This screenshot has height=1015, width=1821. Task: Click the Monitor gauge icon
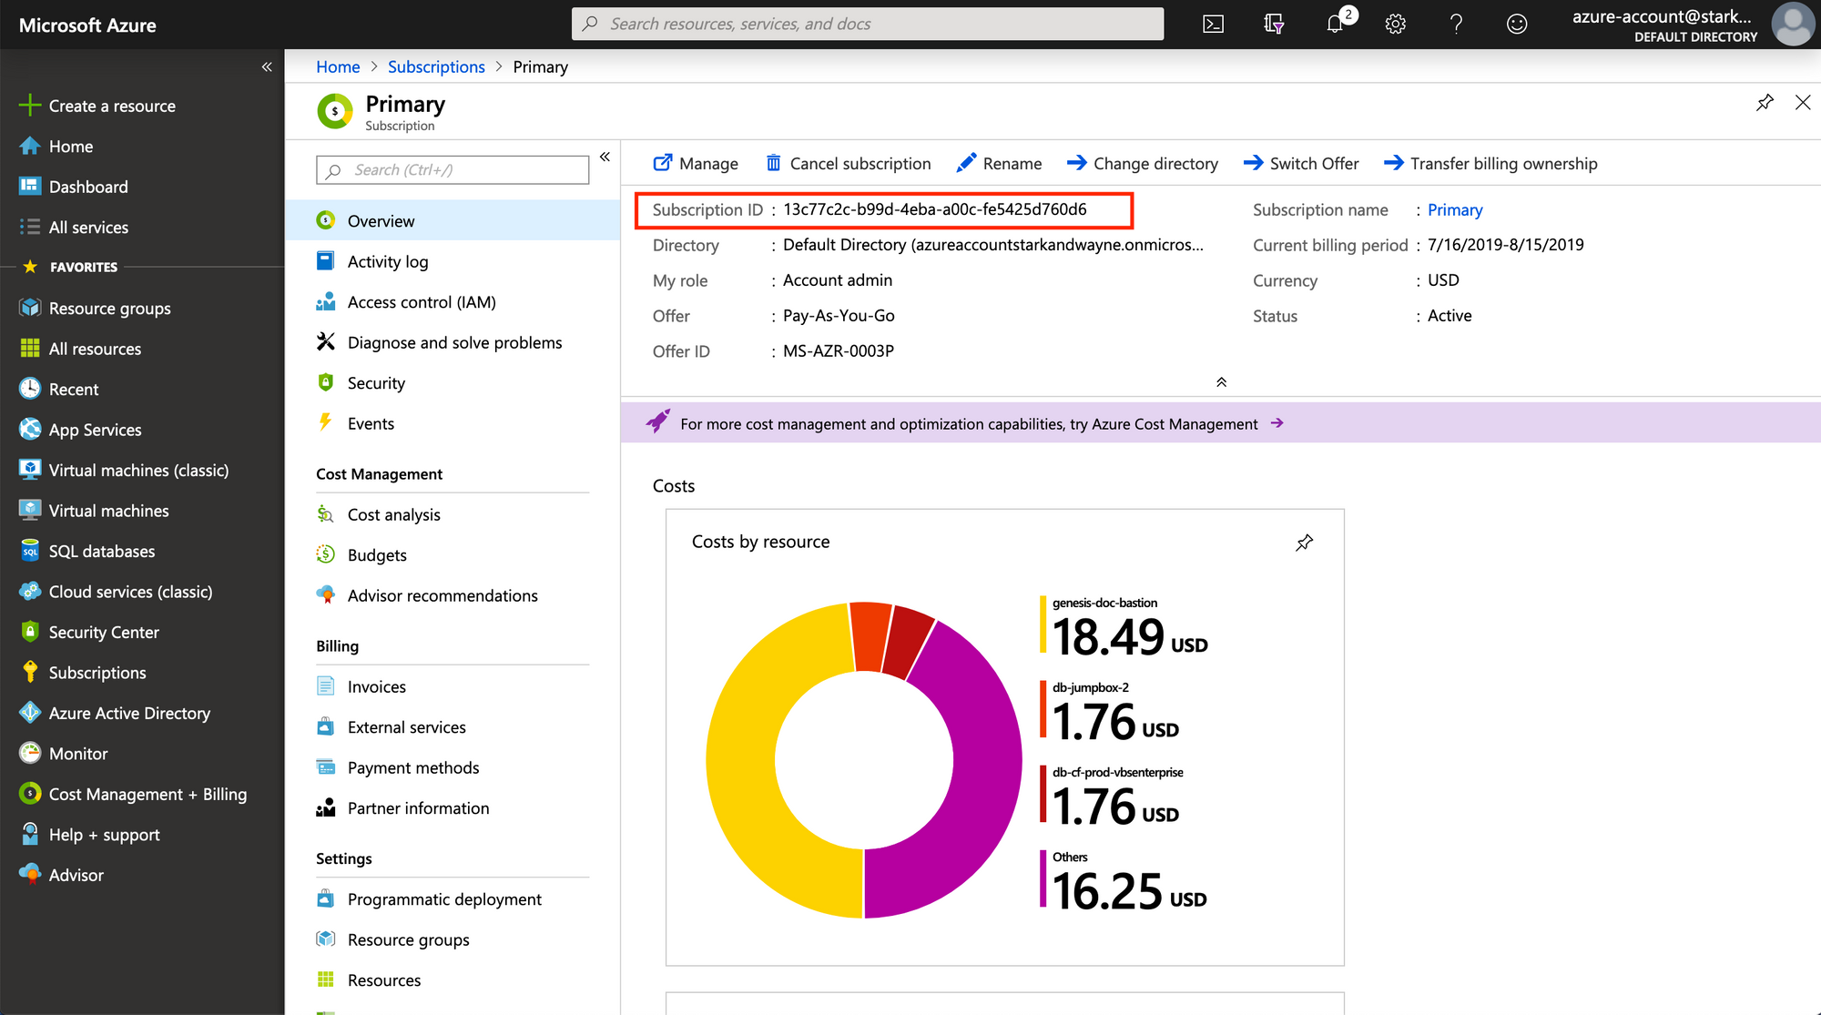(30, 753)
